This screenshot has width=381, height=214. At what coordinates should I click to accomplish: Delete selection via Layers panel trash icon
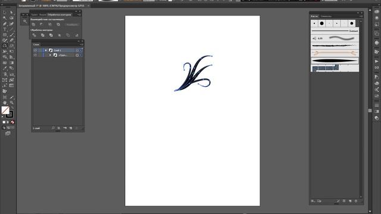pos(77,128)
